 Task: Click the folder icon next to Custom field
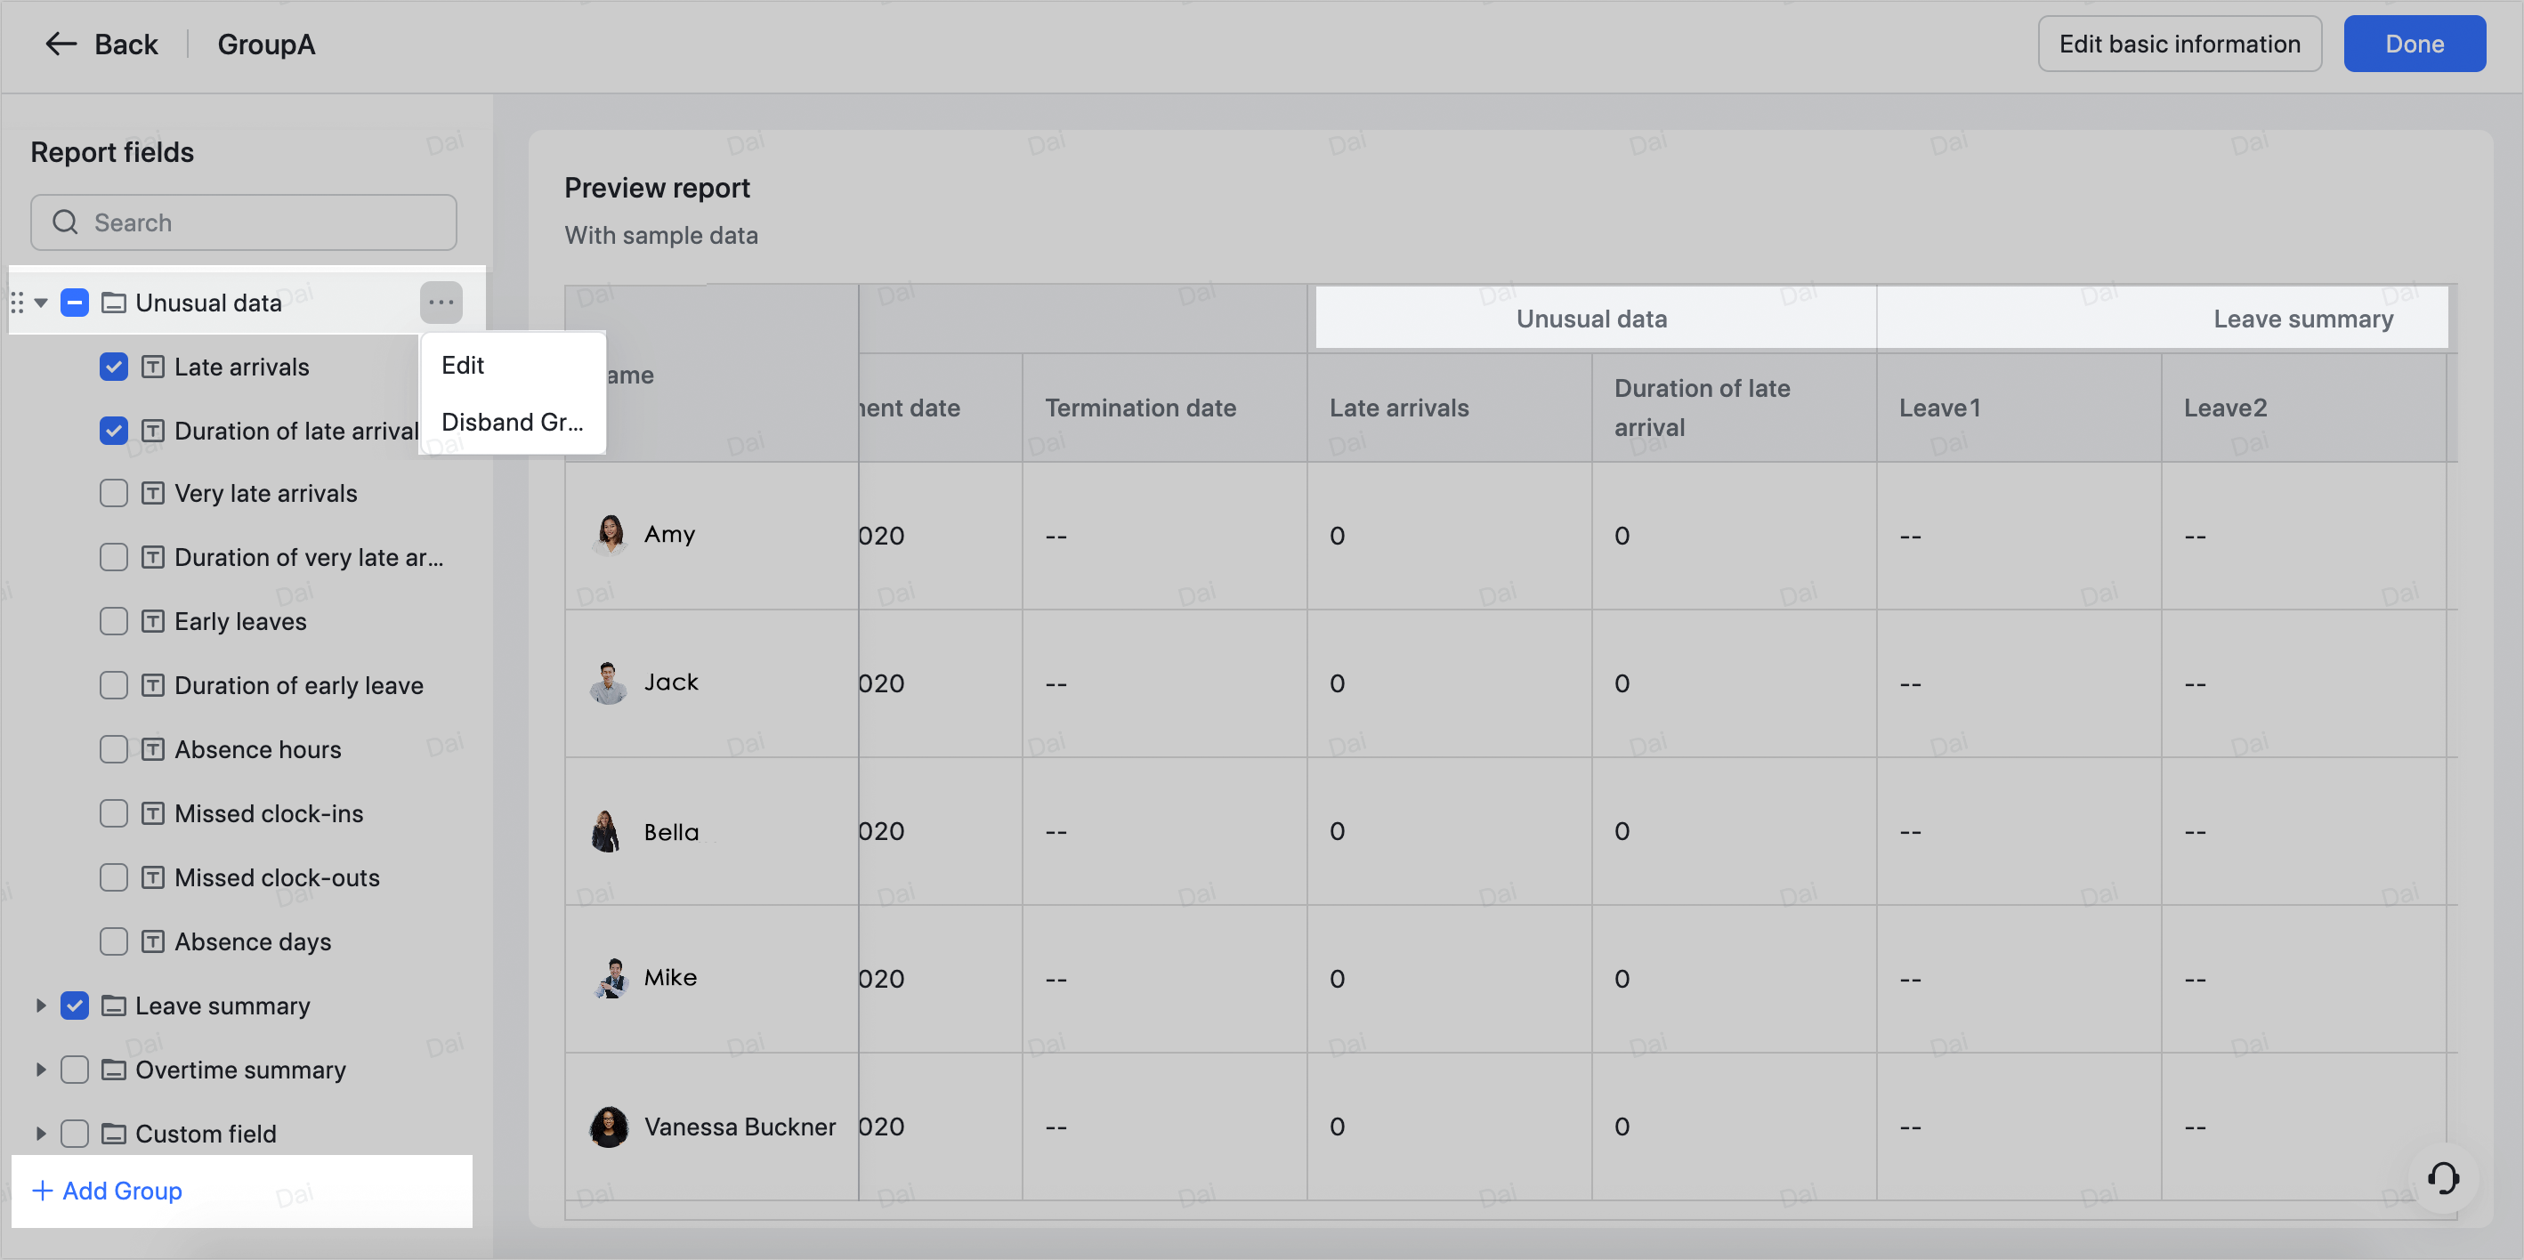[113, 1134]
